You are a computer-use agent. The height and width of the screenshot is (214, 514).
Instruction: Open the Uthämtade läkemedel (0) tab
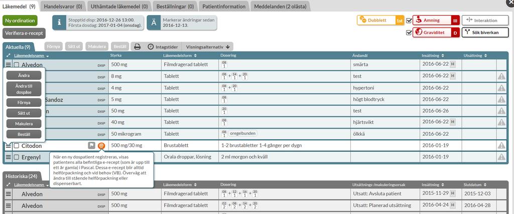(119, 6)
